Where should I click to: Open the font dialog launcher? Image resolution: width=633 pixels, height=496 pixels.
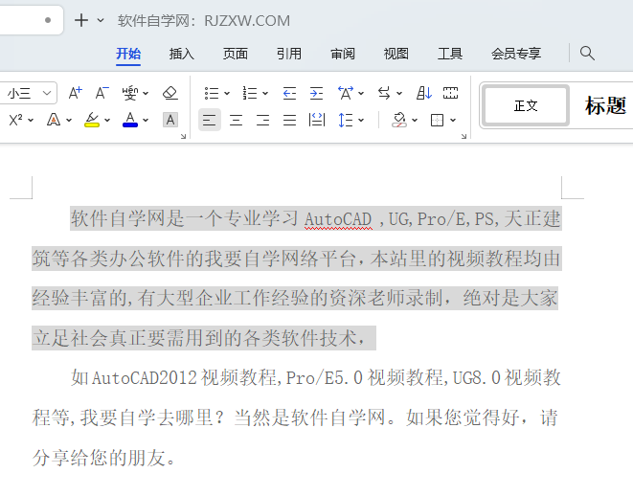[183, 136]
